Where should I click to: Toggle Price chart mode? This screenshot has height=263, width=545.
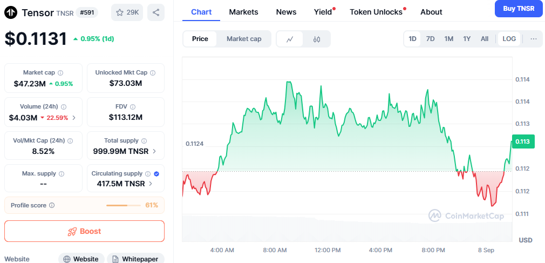[x=200, y=39]
